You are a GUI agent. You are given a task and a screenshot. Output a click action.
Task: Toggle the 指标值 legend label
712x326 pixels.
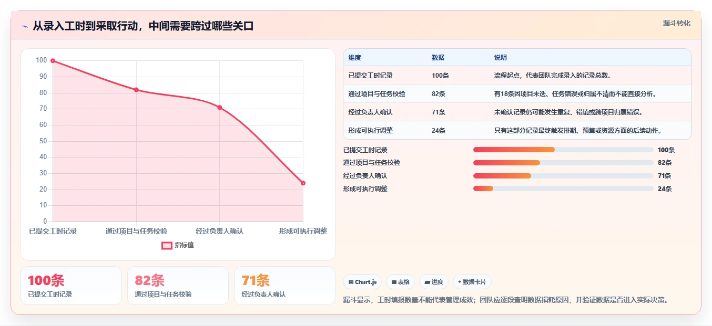coord(184,245)
